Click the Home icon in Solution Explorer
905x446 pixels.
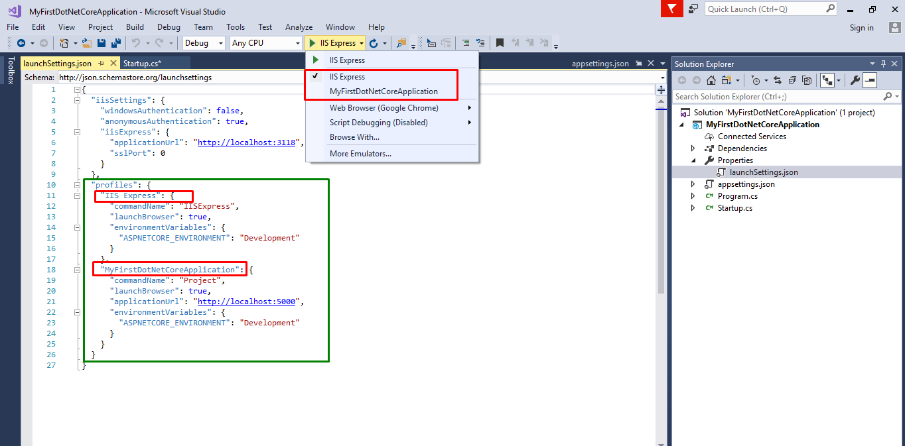[711, 80]
